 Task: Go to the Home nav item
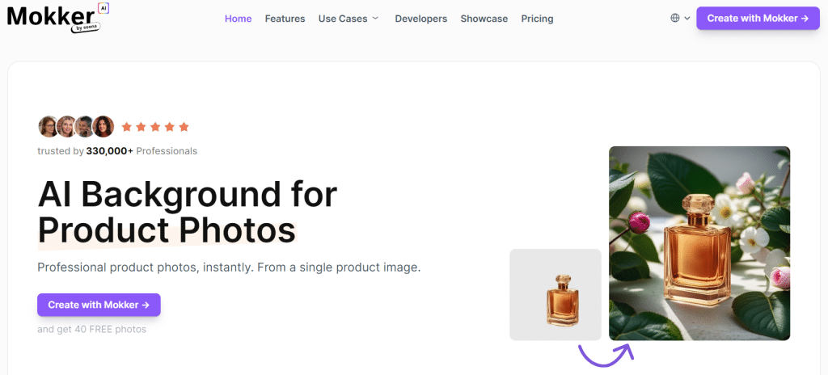pyautogui.click(x=239, y=19)
